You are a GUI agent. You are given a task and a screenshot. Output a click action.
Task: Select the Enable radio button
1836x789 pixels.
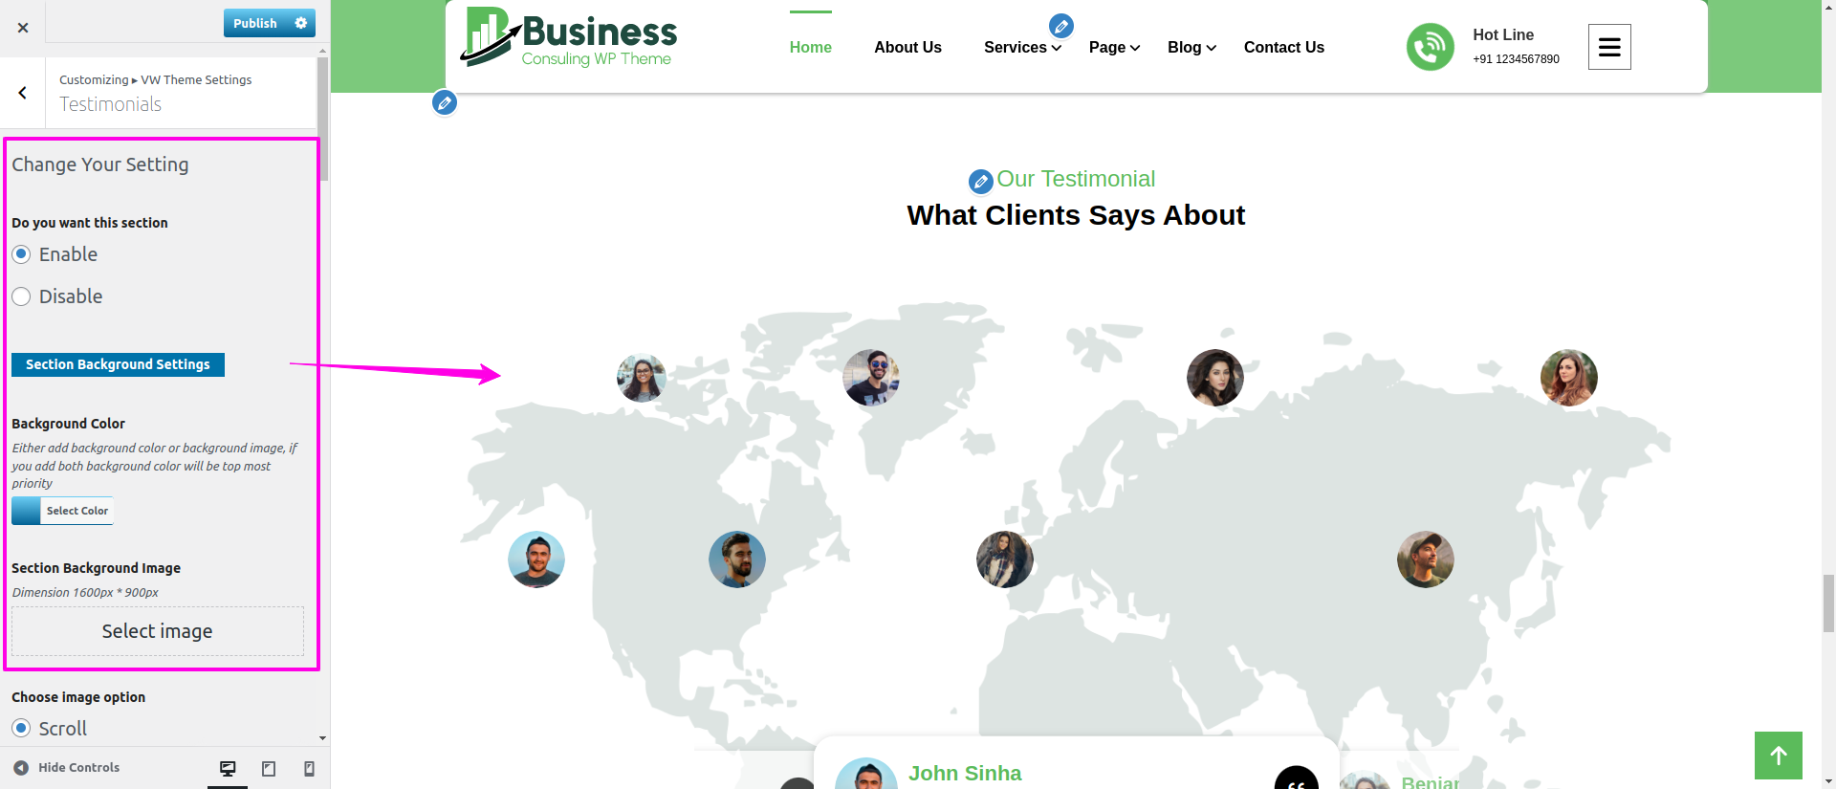(21, 254)
